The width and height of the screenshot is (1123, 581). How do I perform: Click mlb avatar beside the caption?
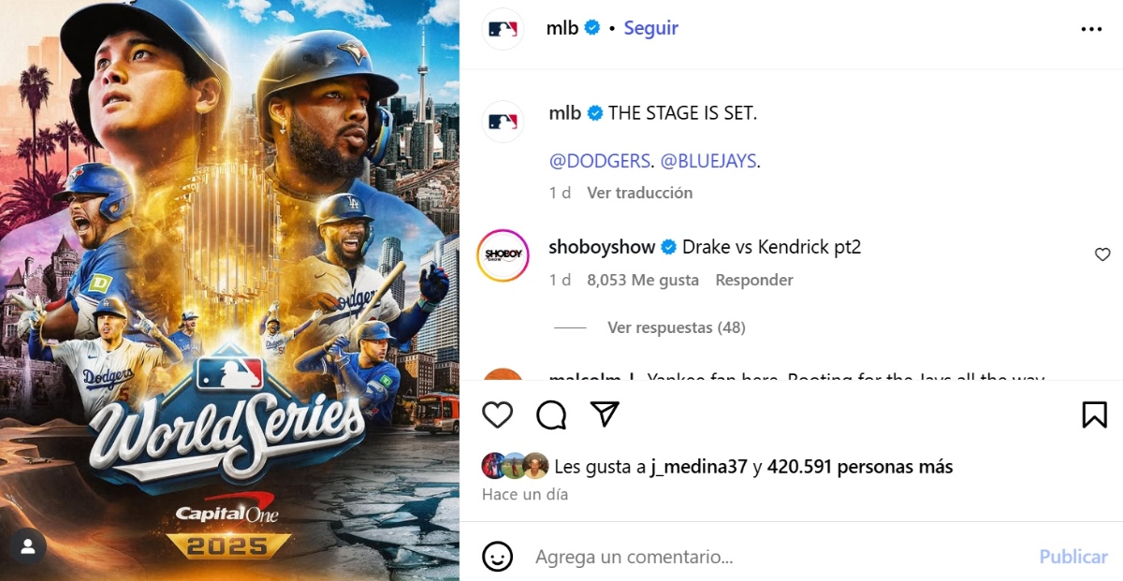503,122
